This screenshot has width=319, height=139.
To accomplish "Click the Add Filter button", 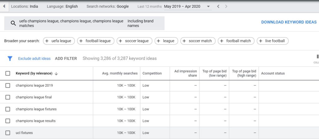I will (x=66, y=59).
